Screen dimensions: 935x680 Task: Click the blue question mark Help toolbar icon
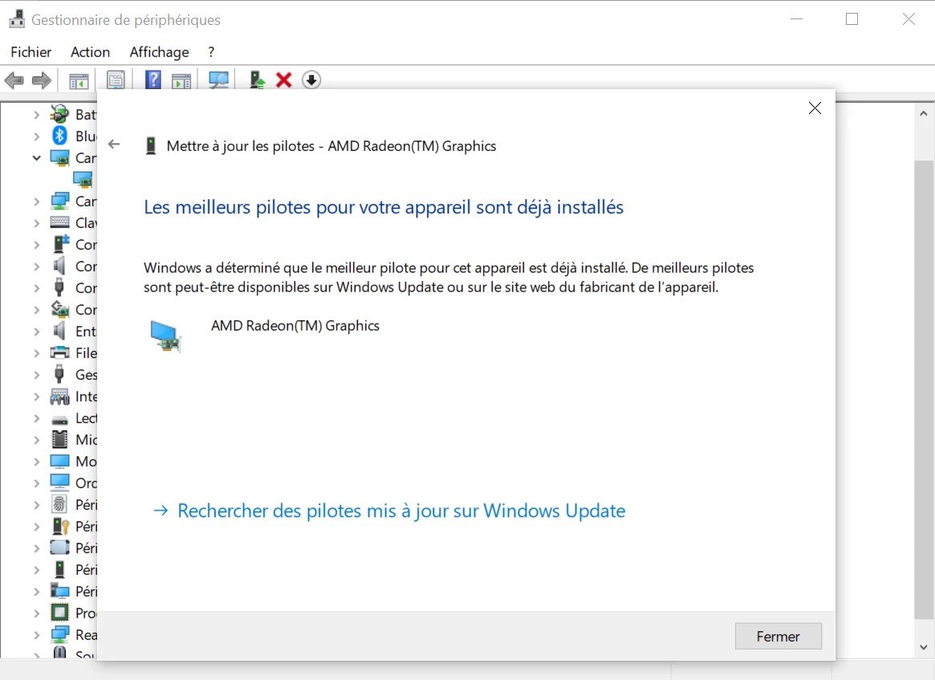pyautogui.click(x=153, y=80)
